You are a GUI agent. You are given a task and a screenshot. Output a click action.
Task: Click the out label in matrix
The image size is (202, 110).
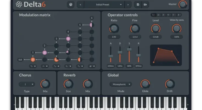[x=20, y=60]
